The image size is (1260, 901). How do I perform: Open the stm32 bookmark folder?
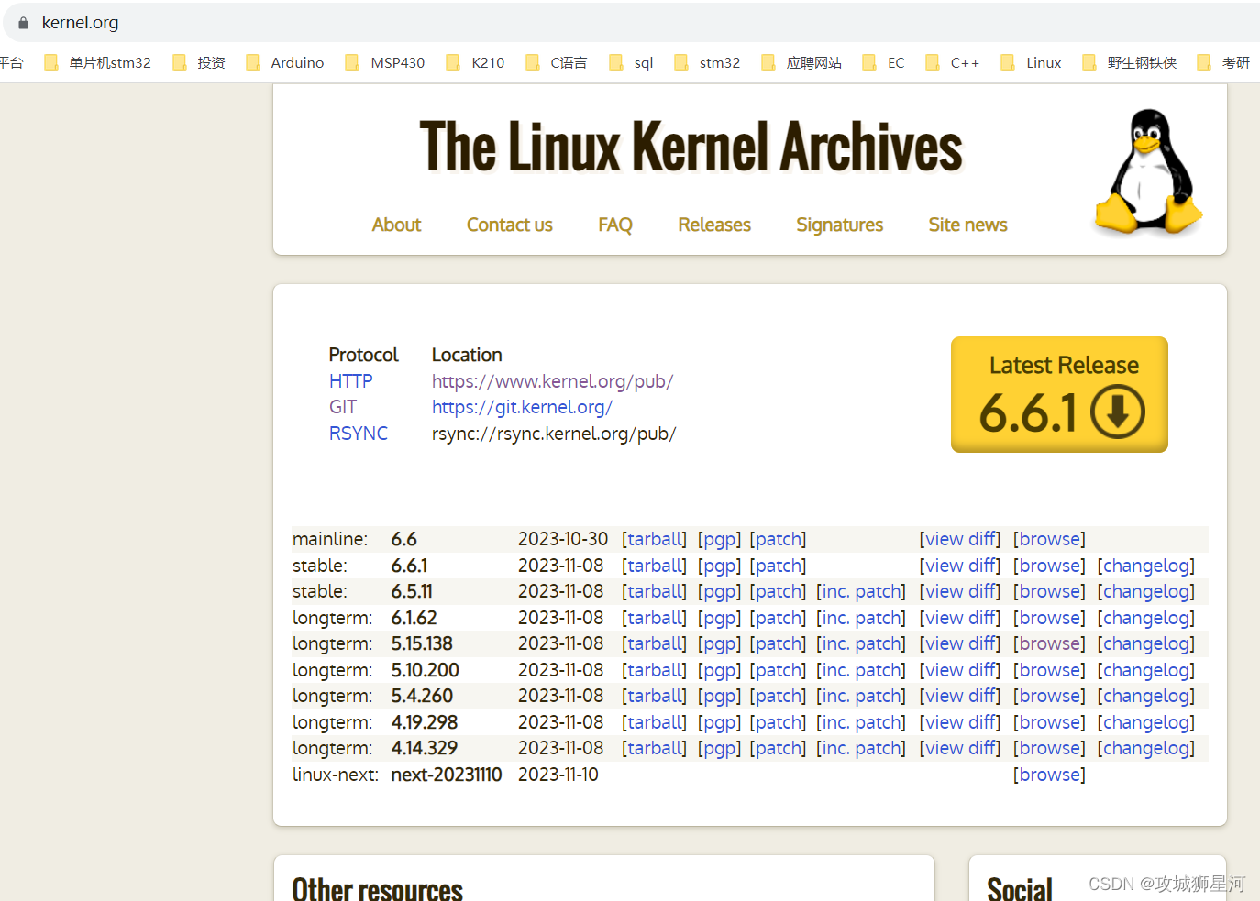coord(707,62)
